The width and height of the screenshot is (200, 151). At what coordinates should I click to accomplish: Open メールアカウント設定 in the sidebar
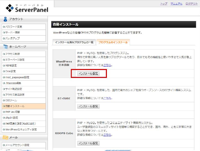point(24,145)
